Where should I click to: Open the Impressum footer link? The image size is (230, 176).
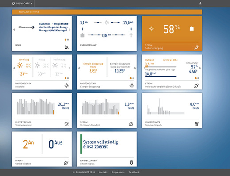tap(118, 172)
